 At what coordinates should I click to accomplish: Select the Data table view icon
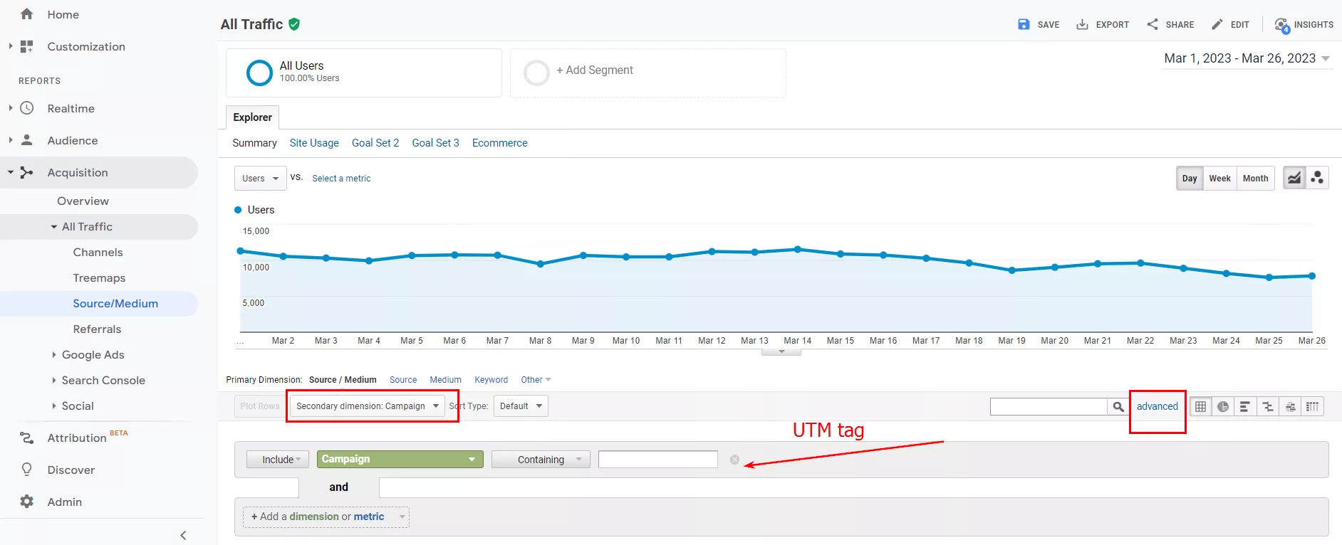tap(1201, 406)
